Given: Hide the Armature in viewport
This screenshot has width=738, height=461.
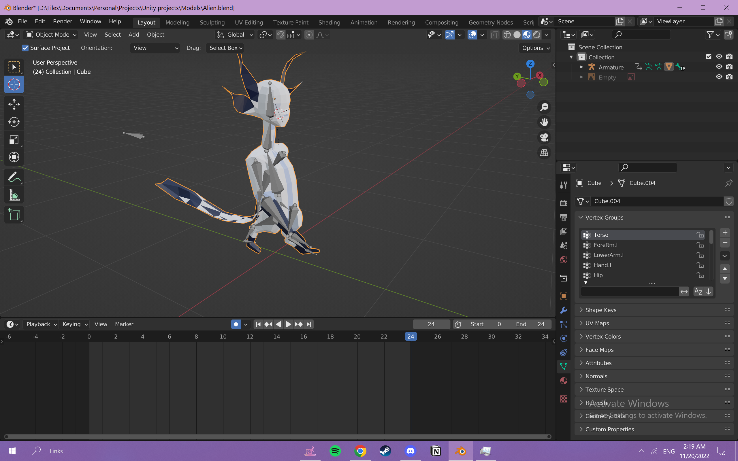Looking at the screenshot, I should [719, 67].
